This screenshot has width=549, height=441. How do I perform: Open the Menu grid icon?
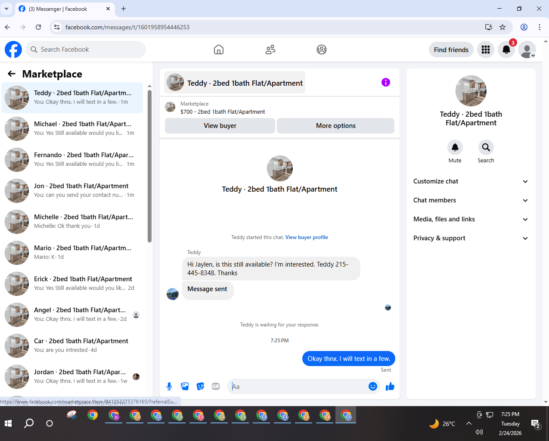486,50
